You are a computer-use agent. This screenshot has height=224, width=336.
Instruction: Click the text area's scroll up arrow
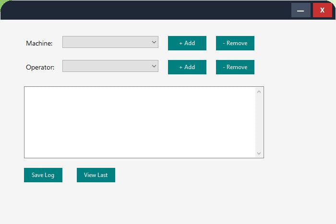(259, 92)
